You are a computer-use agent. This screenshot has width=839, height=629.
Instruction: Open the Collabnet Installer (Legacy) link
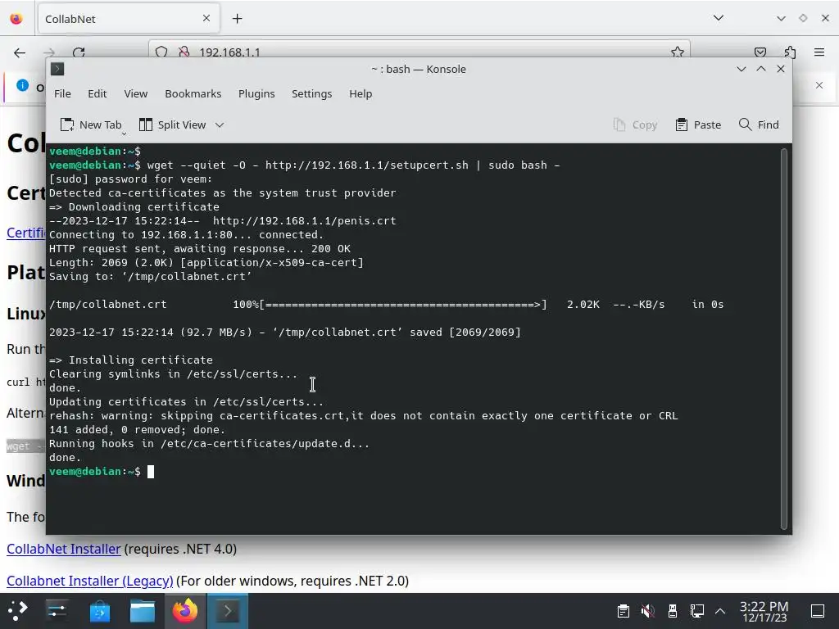90,581
